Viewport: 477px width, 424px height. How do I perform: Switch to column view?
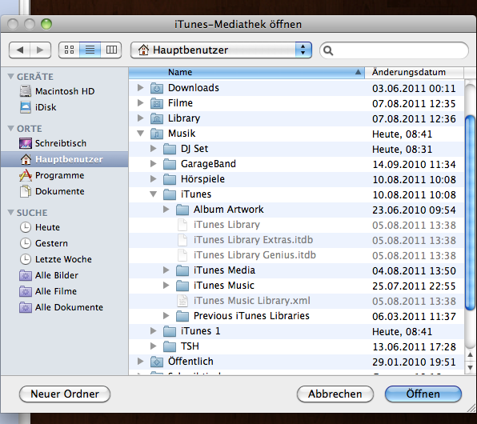pos(111,50)
